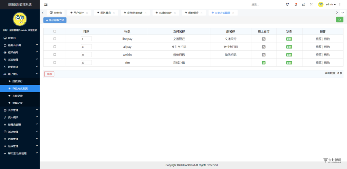Click the refresh icon in the top header
347x169 pixels.
click(x=287, y=4)
